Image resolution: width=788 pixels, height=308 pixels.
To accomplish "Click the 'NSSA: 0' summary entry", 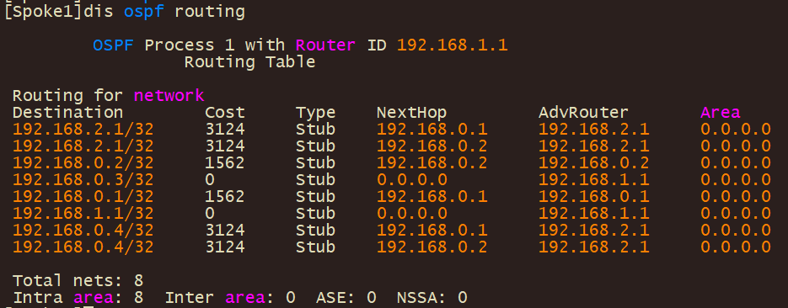I will tap(432, 297).
